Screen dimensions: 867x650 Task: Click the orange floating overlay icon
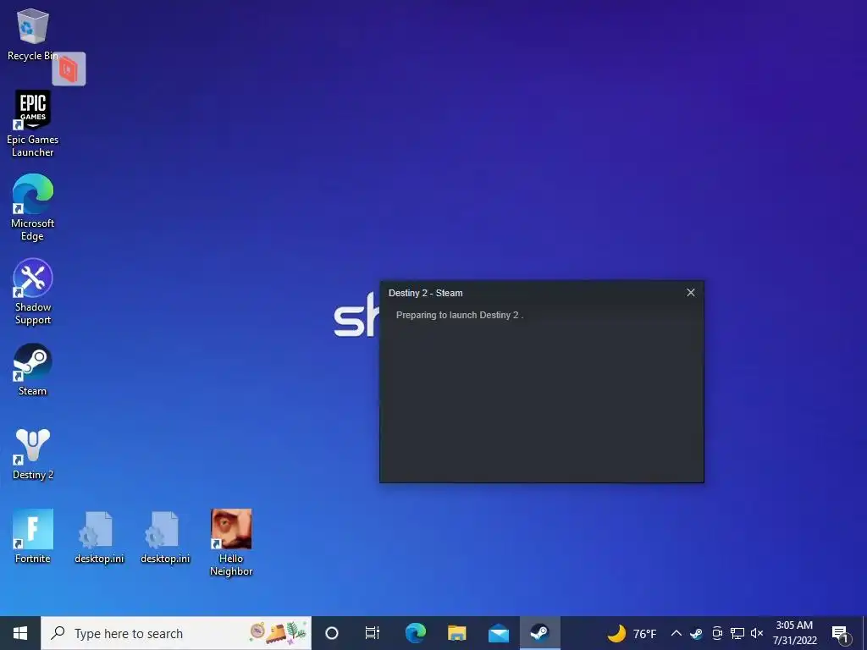(69, 69)
